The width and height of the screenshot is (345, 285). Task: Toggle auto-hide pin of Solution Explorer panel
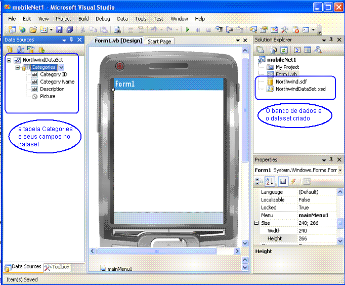coord(331,39)
